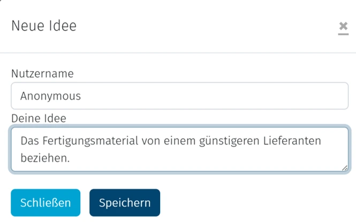Click the resize handle of the idea textarea
The height and width of the screenshot is (222, 356).
click(x=344, y=168)
